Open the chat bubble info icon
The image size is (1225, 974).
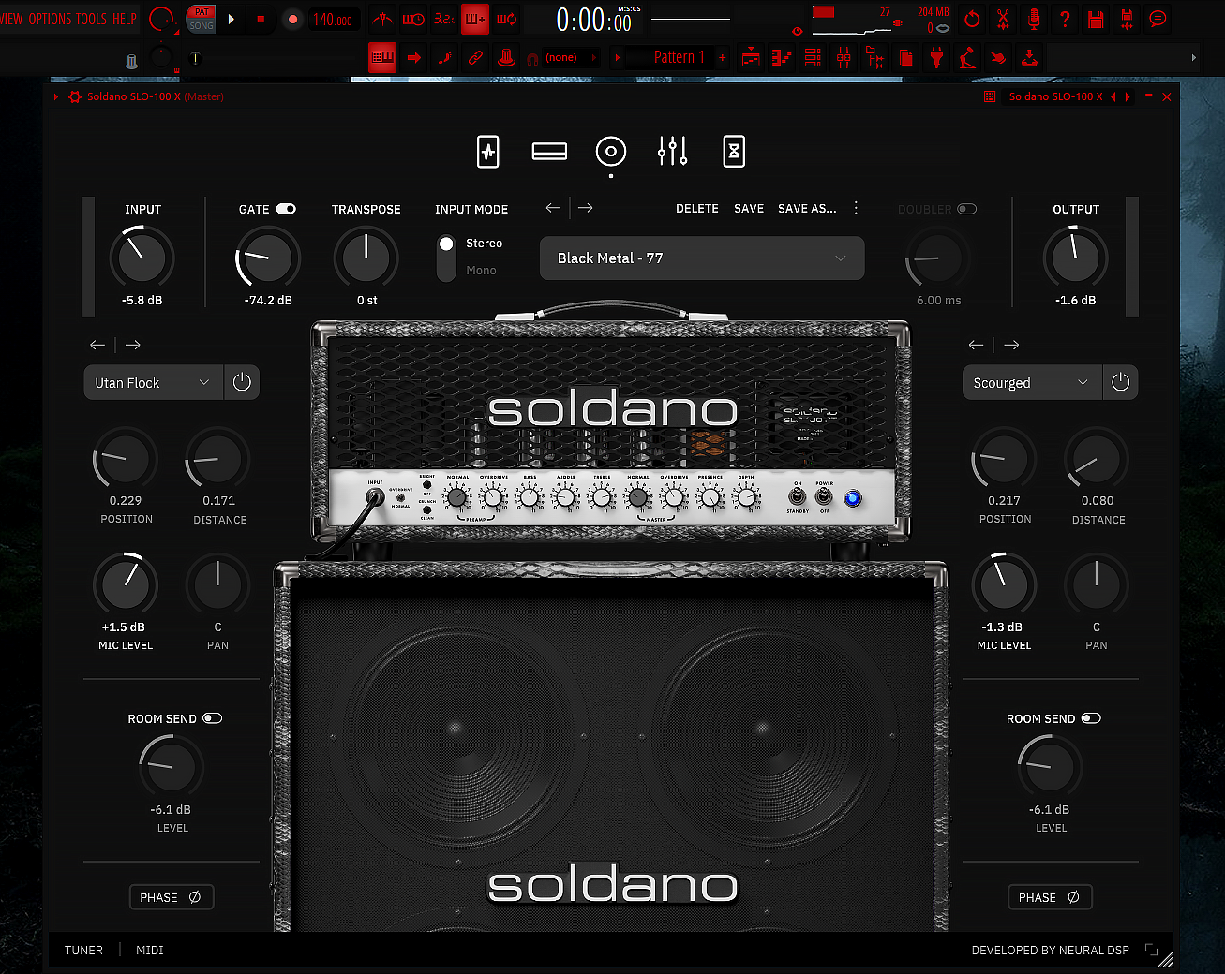(1158, 19)
